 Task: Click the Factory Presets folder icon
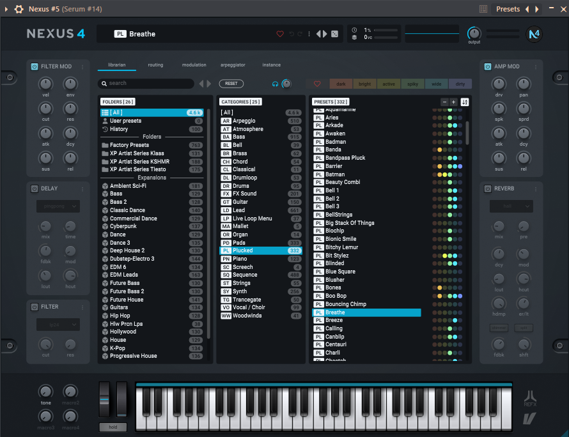(105, 145)
